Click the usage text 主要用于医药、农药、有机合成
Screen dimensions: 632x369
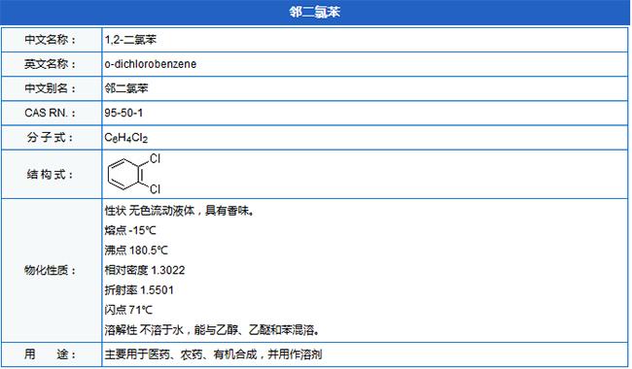181,354
